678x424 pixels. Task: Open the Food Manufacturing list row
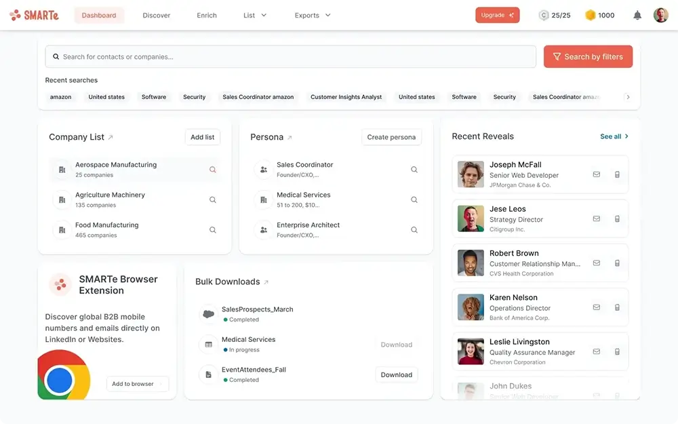(x=135, y=230)
